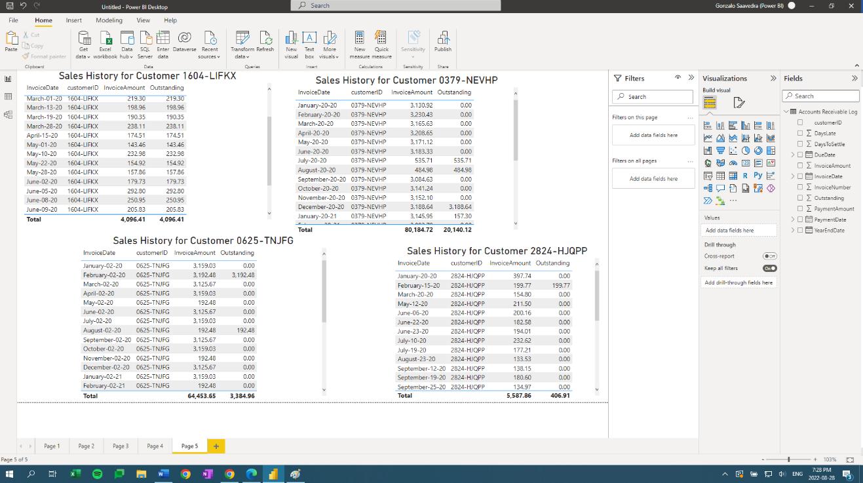Import an Excel workbook
Viewport: 863px width, 483px height.
[105, 44]
